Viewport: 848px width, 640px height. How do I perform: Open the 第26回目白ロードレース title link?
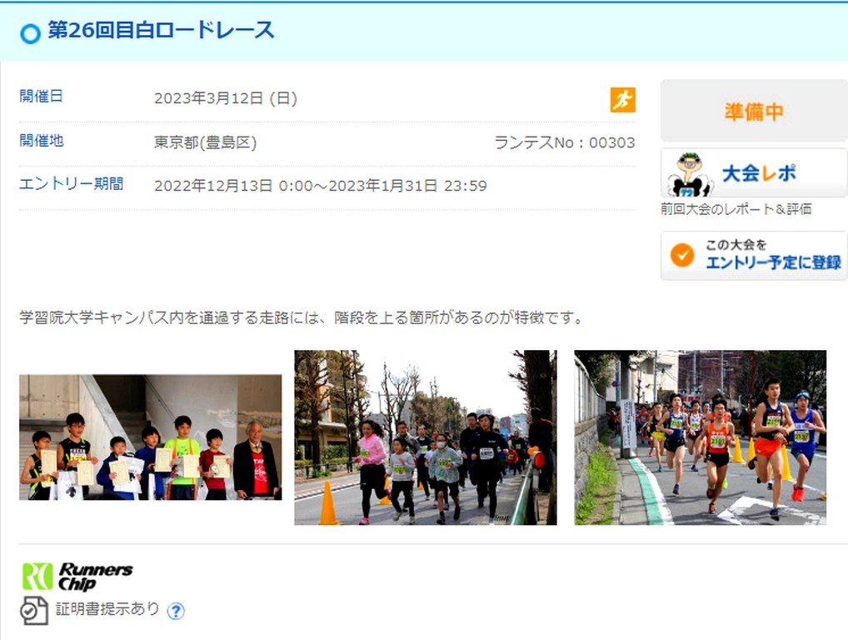click(161, 30)
